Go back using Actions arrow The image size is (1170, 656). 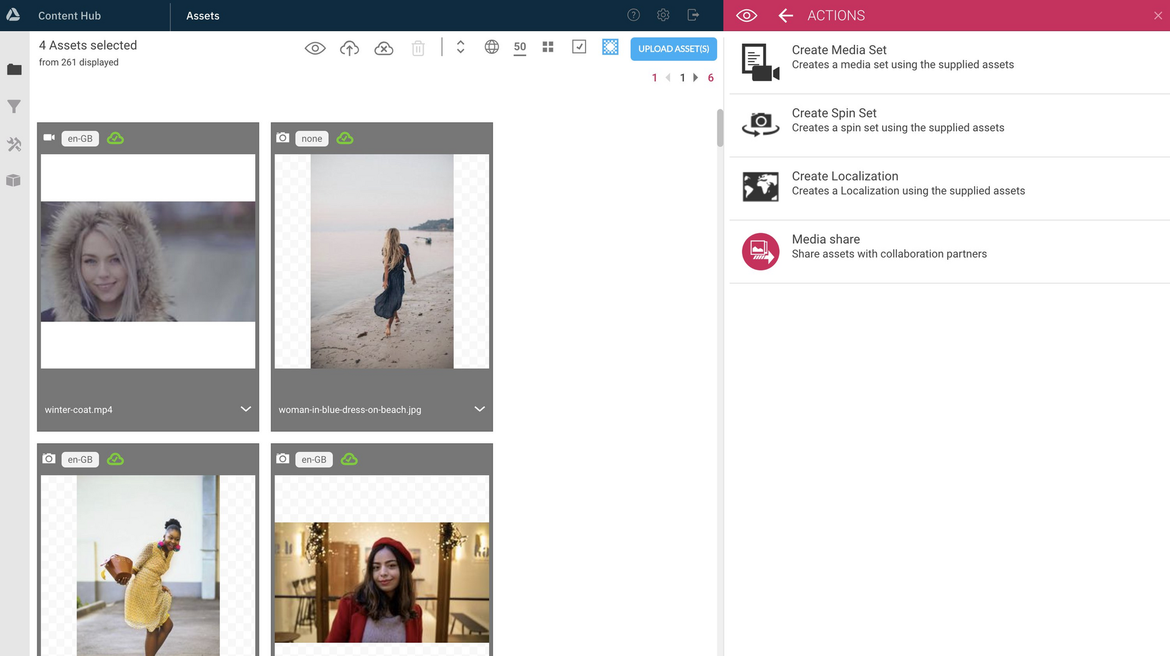785,16
